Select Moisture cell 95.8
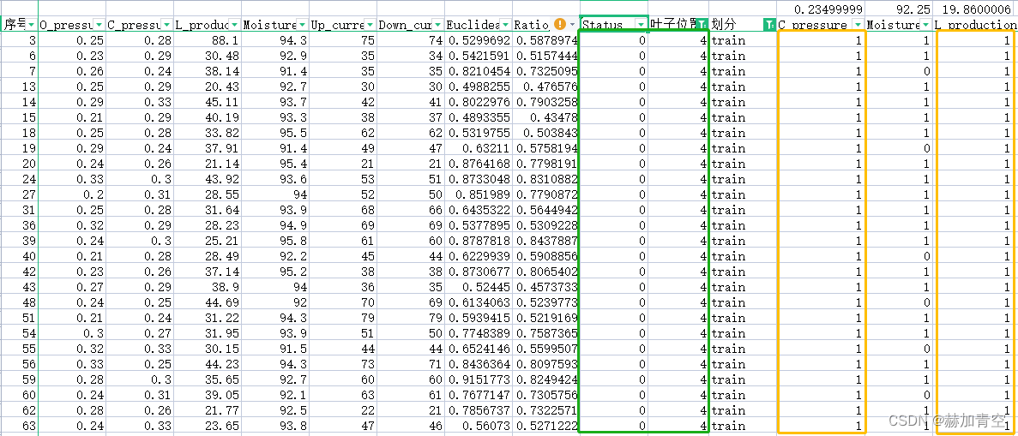Viewport: 1018px width, 436px height. pos(274,241)
